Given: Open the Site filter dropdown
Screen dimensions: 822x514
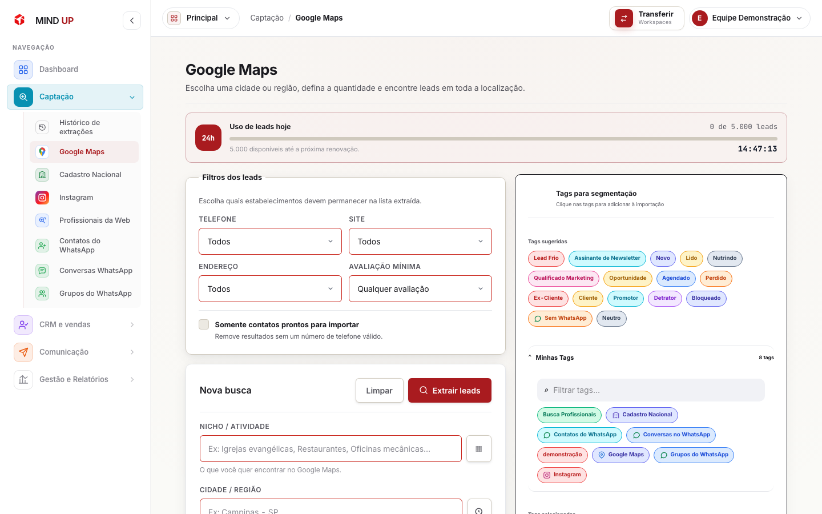Looking at the screenshot, I should click(420, 242).
